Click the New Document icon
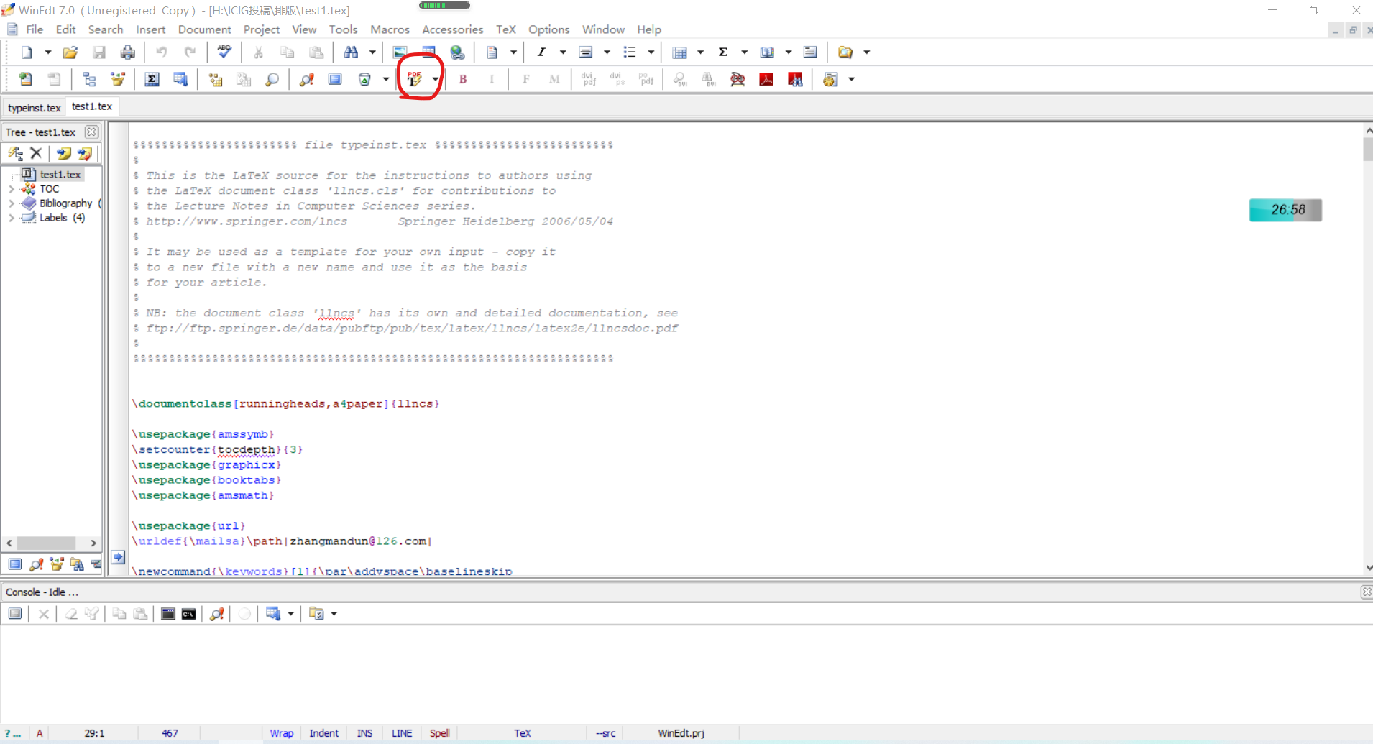 [x=27, y=52]
